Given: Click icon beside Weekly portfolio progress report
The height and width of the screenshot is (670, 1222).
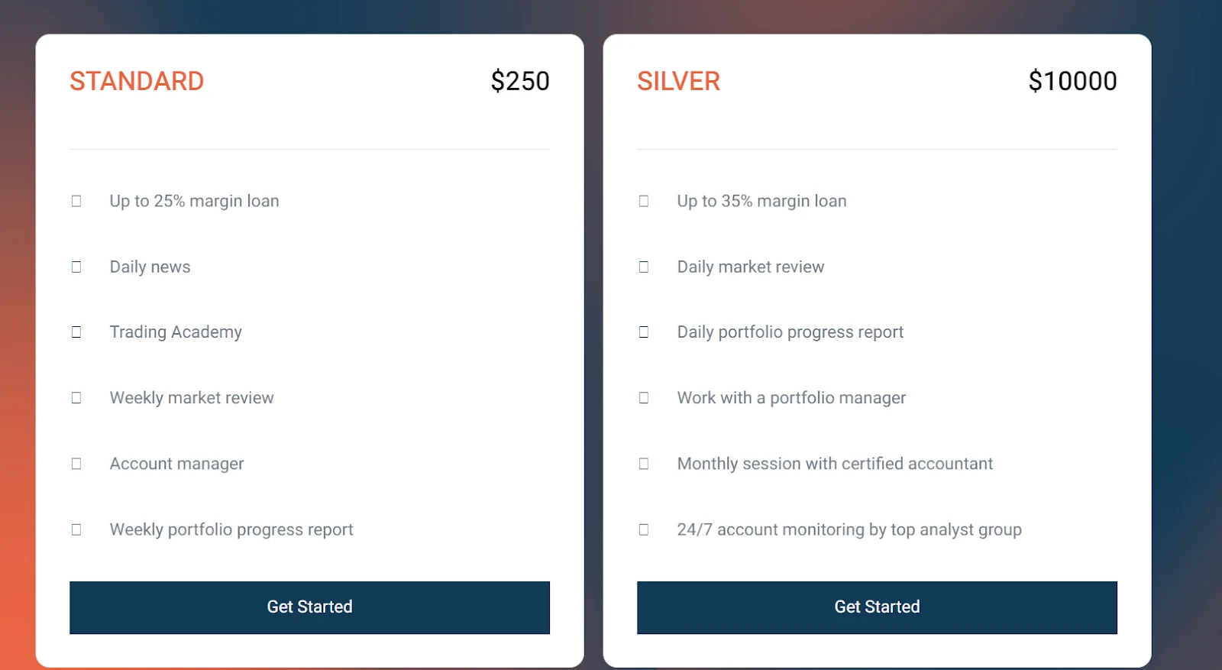Looking at the screenshot, I should pos(76,529).
